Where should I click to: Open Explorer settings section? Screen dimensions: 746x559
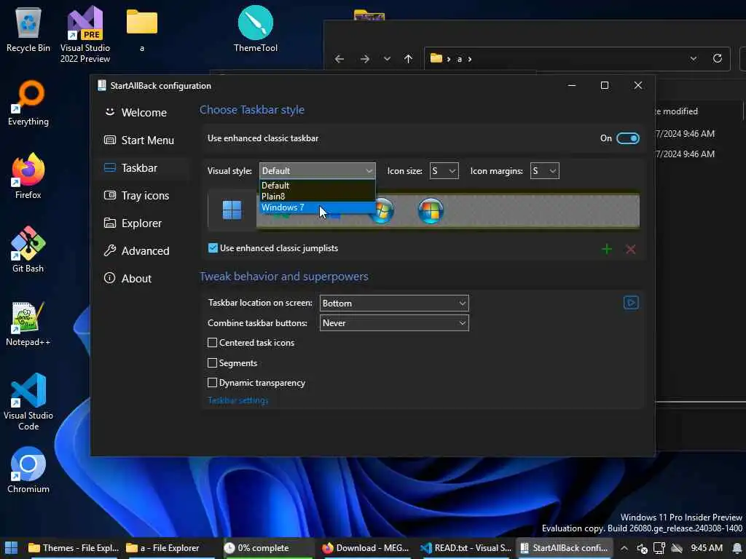144,223
